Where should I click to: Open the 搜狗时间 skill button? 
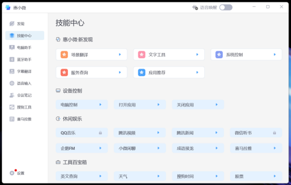[x=198, y=176]
